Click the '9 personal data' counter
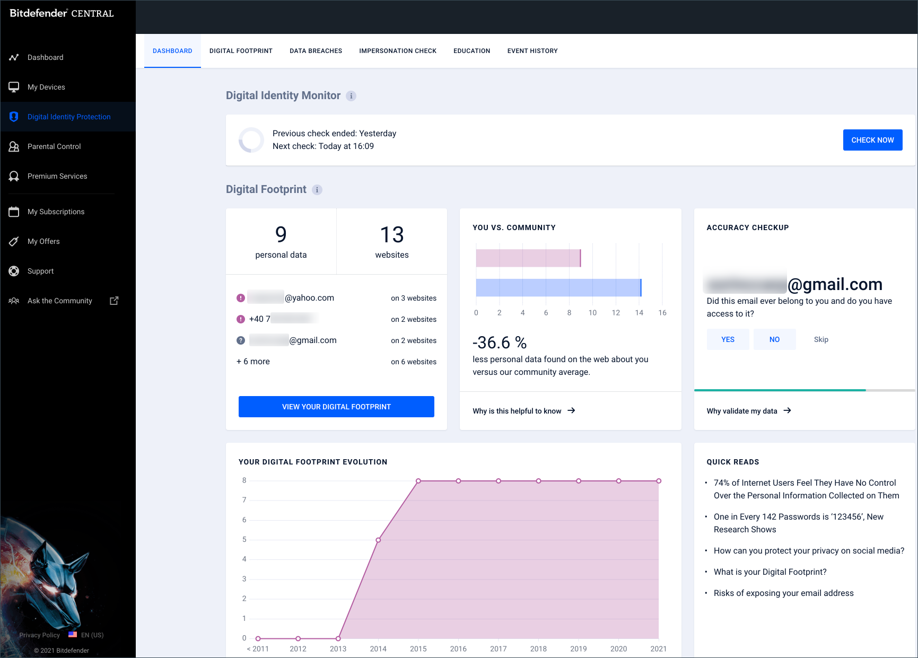The height and width of the screenshot is (658, 918). click(x=281, y=241)
